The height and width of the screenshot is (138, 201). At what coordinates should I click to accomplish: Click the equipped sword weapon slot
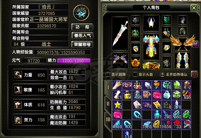[x=120, y=33]
